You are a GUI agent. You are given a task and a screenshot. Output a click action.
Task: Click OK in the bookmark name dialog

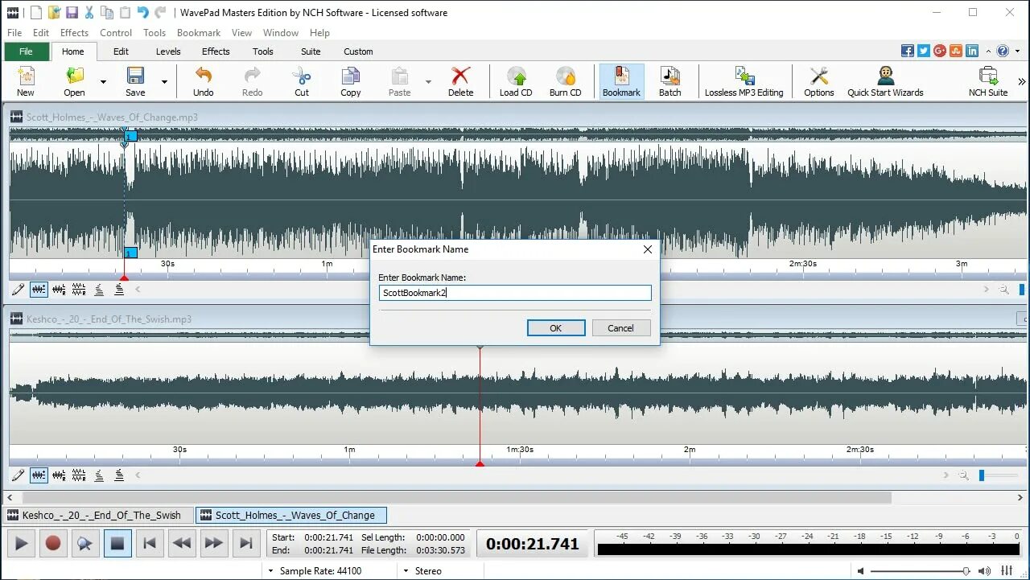555,327
